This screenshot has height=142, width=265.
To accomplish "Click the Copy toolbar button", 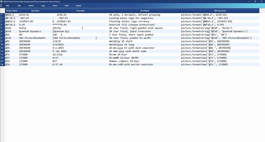I will tap(43, 6).
